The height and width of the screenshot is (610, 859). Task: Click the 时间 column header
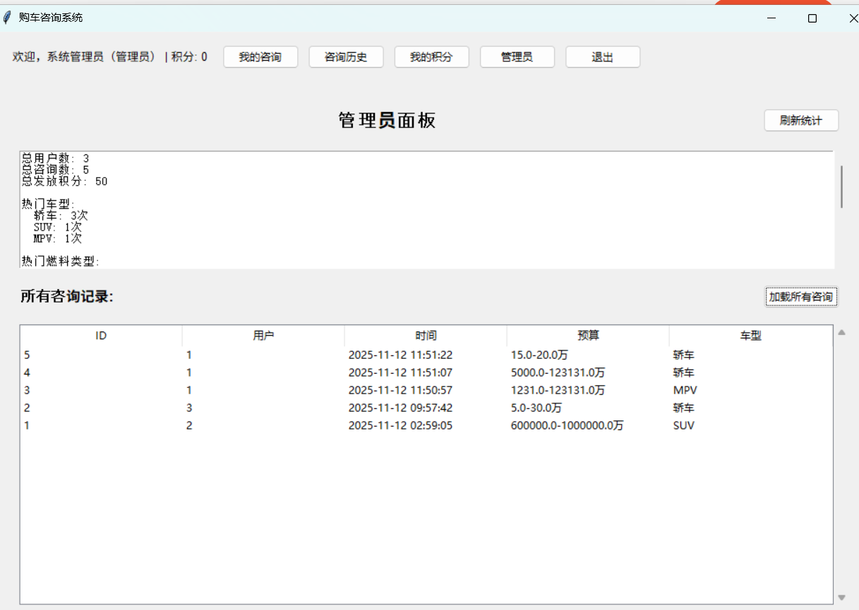pos(426,336)
